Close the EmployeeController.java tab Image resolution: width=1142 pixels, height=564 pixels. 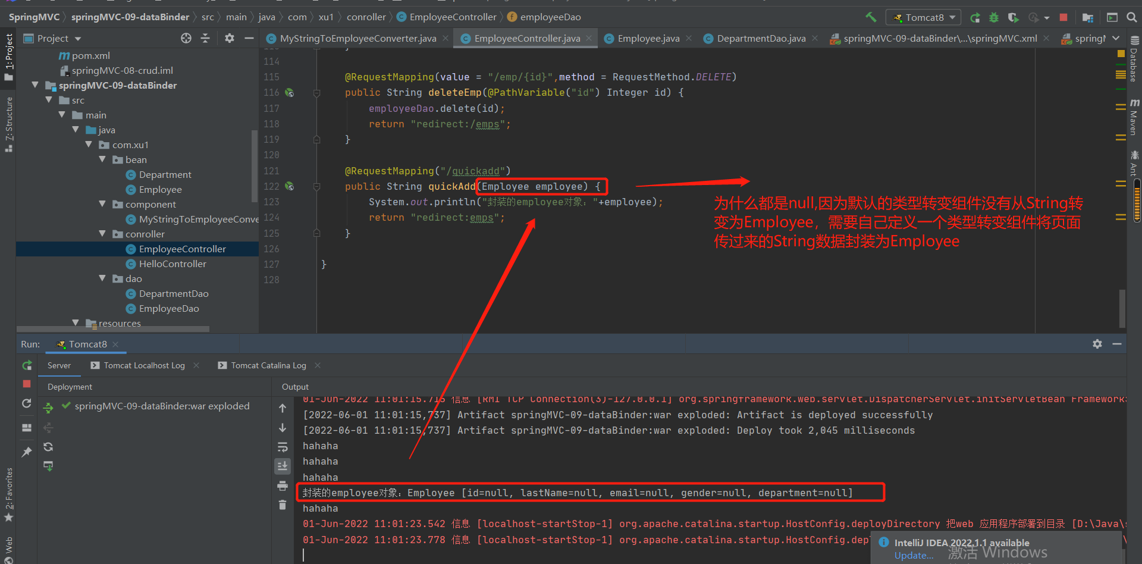589,38
